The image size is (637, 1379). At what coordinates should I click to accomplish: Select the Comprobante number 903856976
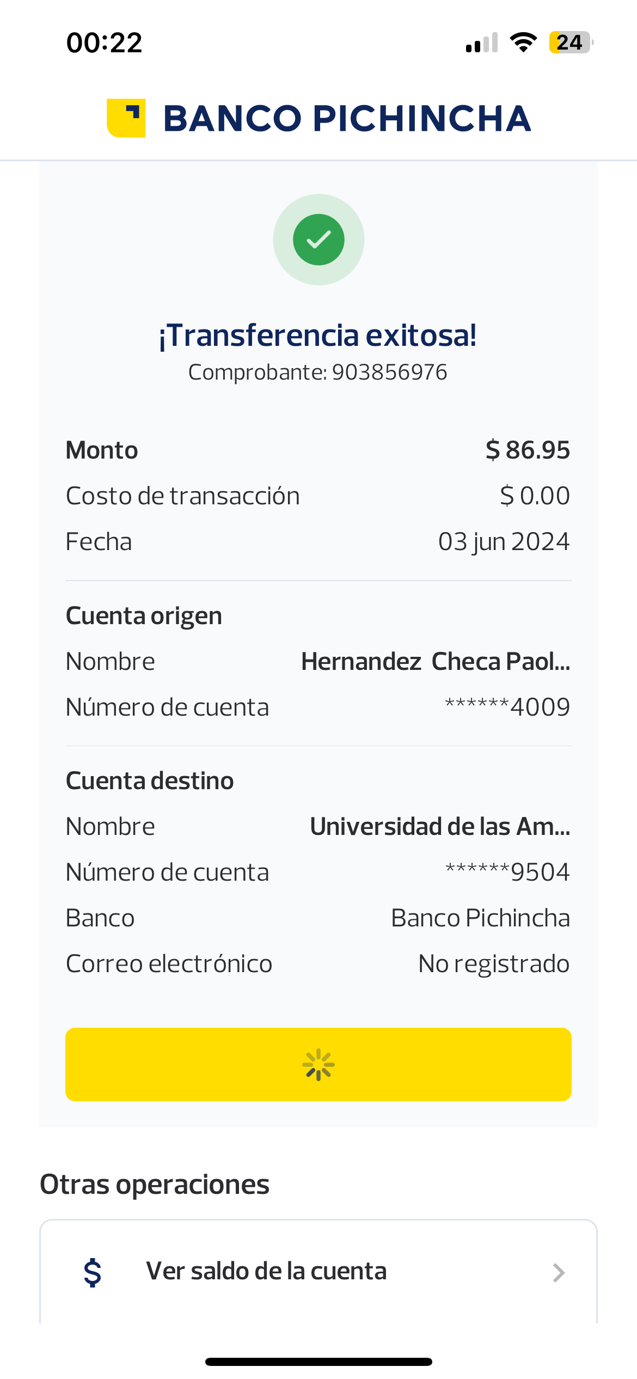(x=389, y=373)
